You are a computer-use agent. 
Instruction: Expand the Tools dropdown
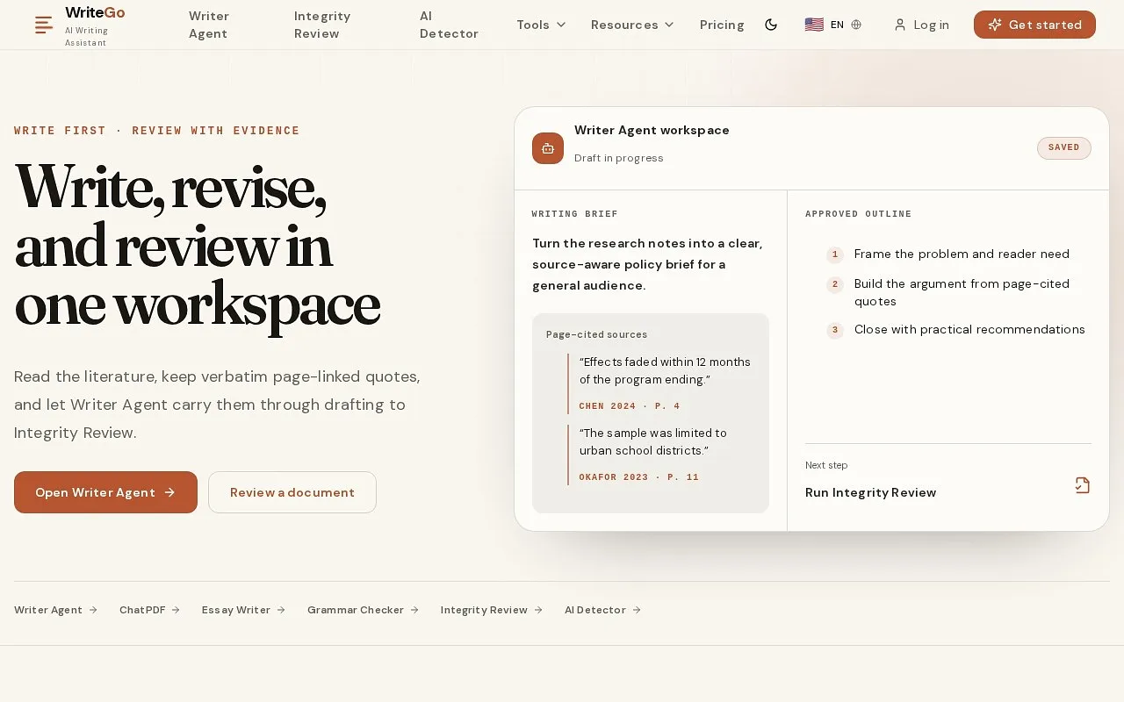(x=541, y=25)
